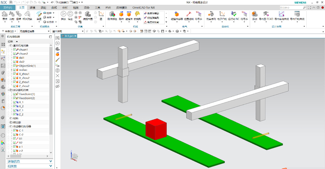
Task: Toggle the C-1 sensor checkbox
Action: [x=14, y=131]
